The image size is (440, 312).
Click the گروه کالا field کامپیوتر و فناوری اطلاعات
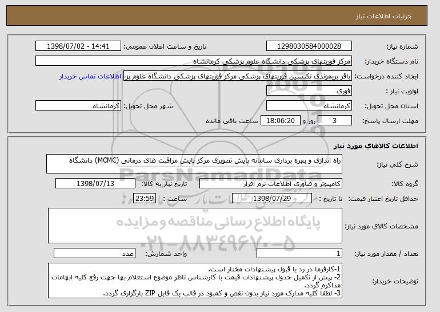coord(271,184)
